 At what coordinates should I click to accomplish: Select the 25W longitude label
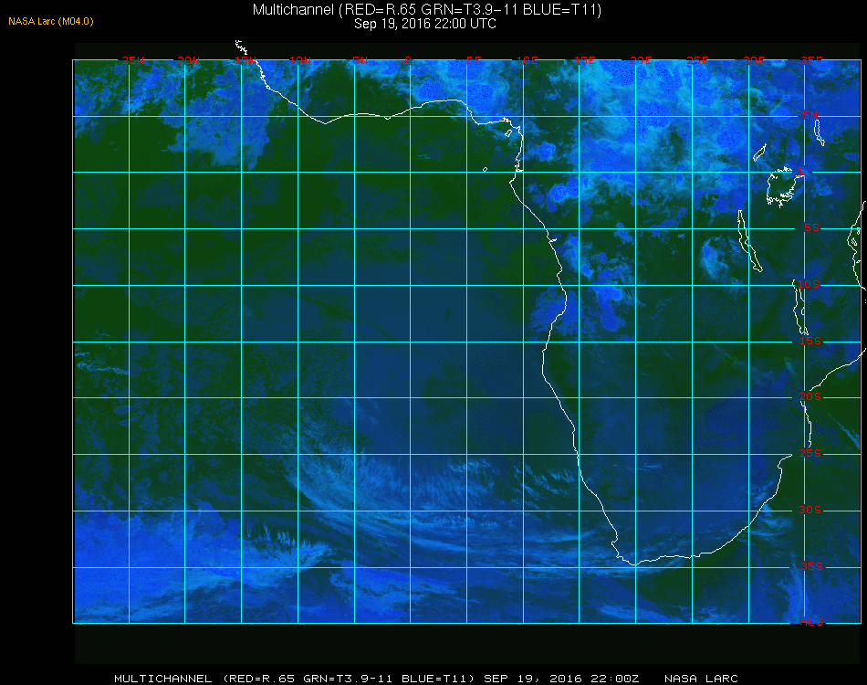[132, 60]
